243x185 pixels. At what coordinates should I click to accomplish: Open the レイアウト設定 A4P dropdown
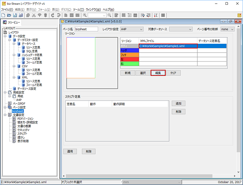[x=133, y=29]
